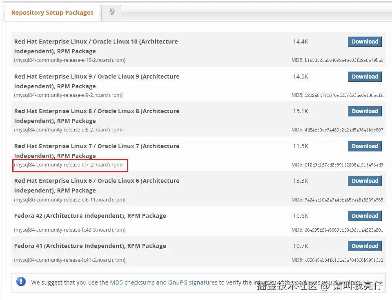Select filename mysql84-community-release-fc41-2.noarch.rpm

coord(70,260)
